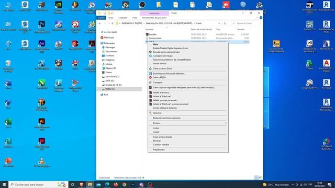Open Brave browser from the taskbar
The image size is (335, 188).
(82, 184)
